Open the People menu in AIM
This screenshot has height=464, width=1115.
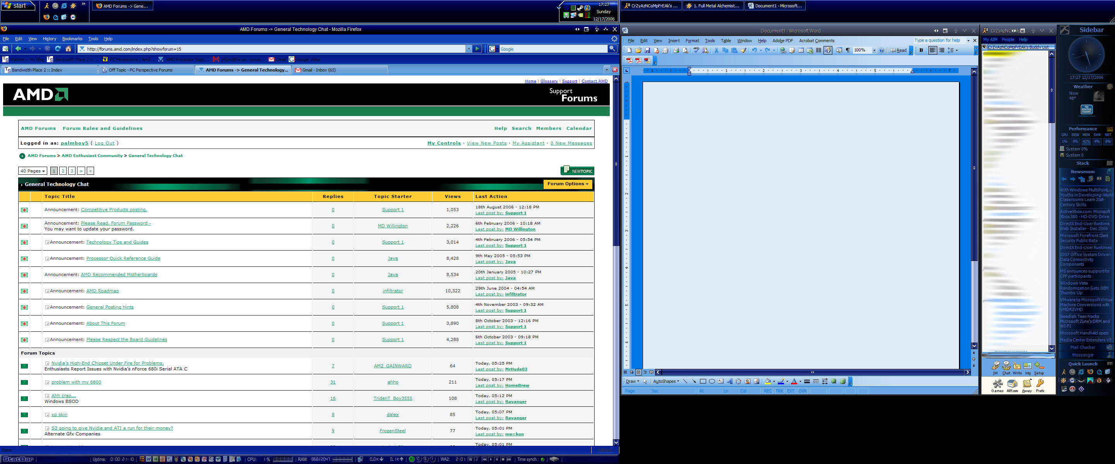[x=1008, y=39]
